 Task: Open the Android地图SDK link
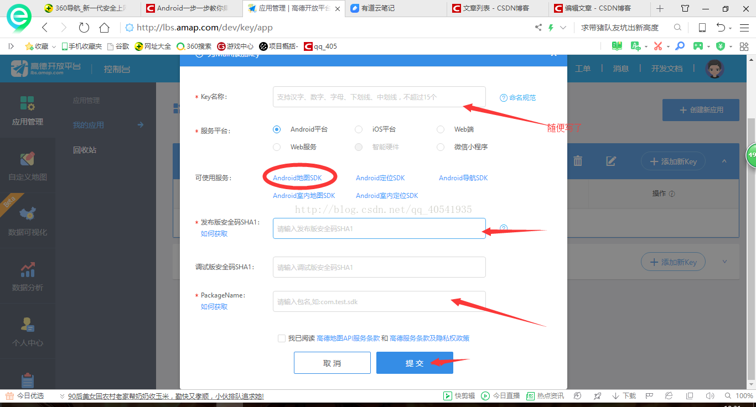tap(297, 178)
